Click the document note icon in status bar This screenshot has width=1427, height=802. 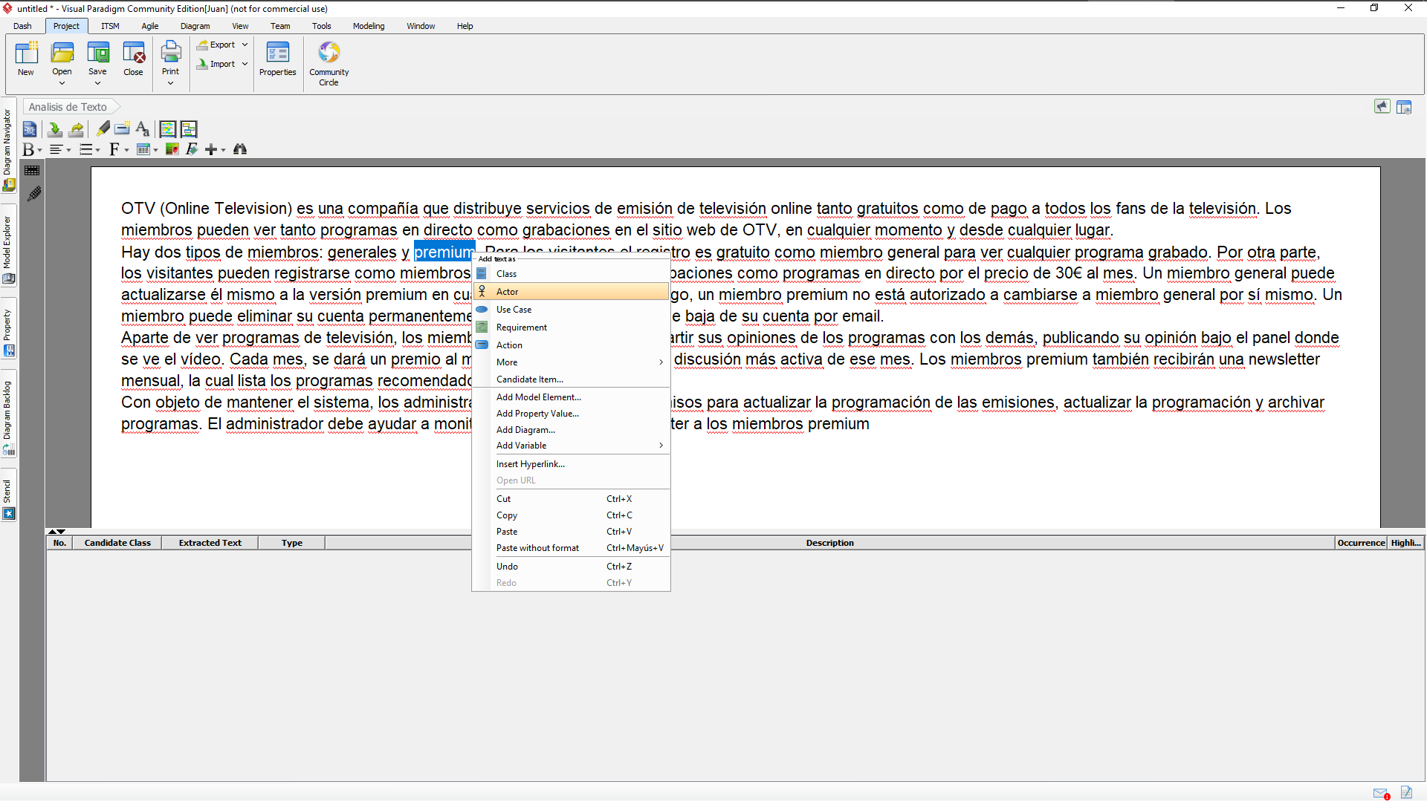point(1406,792)
